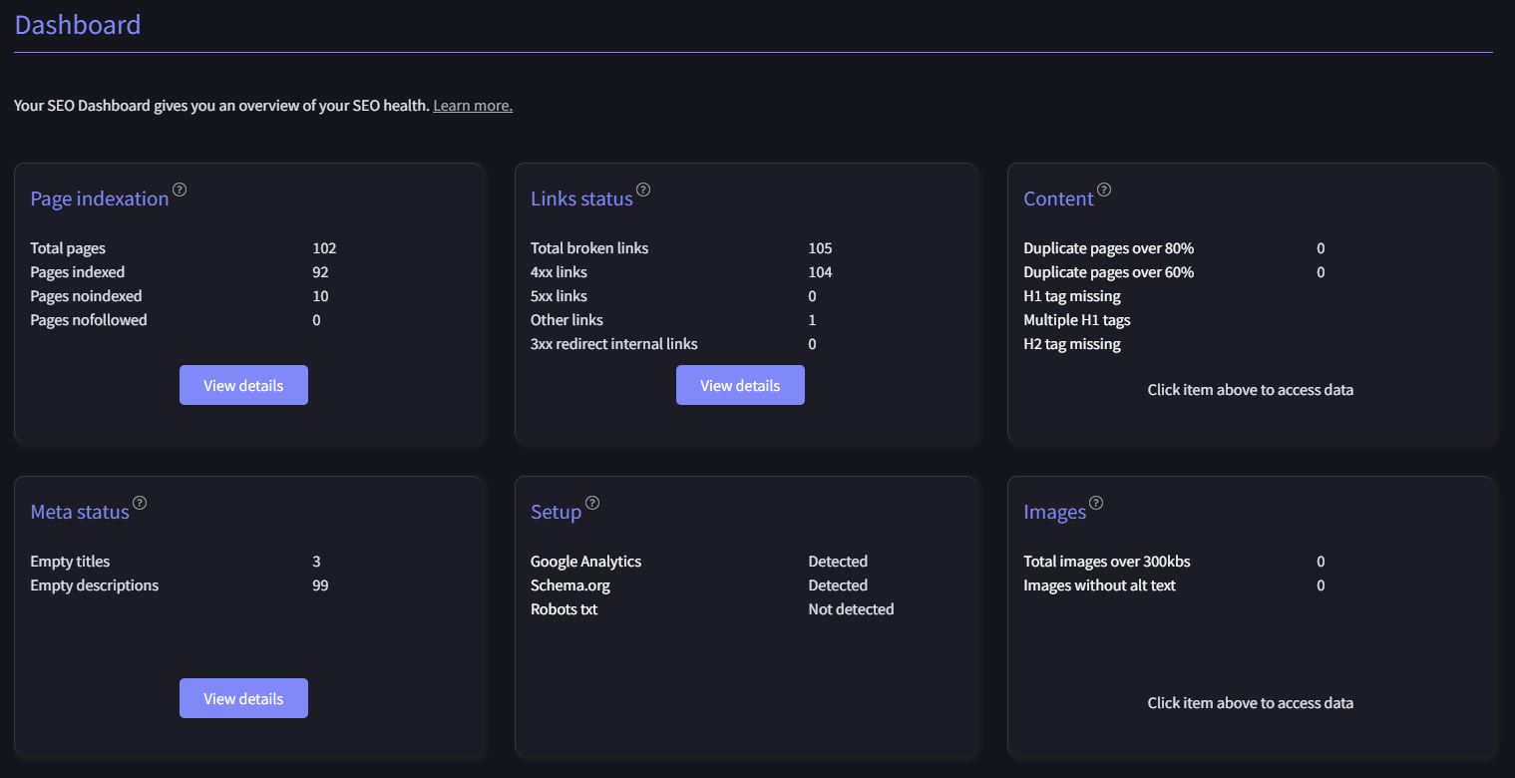Open help icon next to Page indexation
Viewport: 1515px width, 778px height.
(x=180, y=190)
